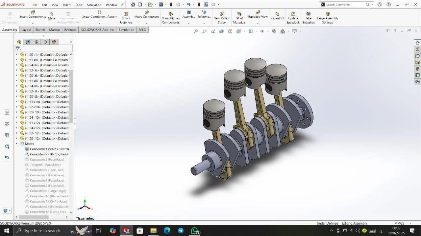The width and height of the screenshot is (421, 236).
Task: Click the feature tree filter funnel icon
Action: click(18, 49)
